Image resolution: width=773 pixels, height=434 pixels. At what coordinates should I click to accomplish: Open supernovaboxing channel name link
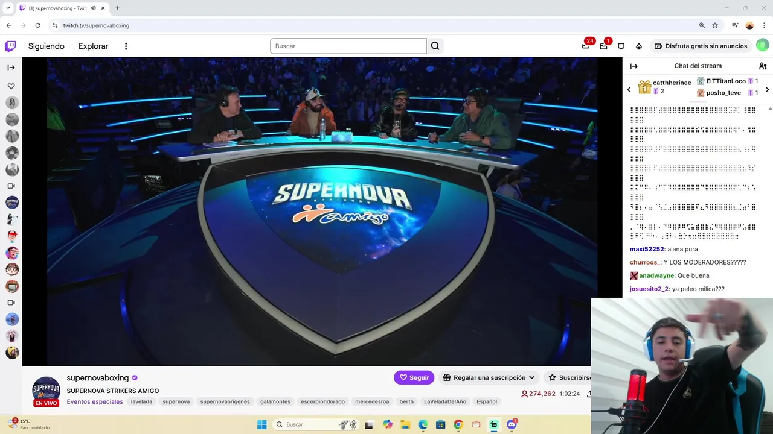(x=98, y=378)
